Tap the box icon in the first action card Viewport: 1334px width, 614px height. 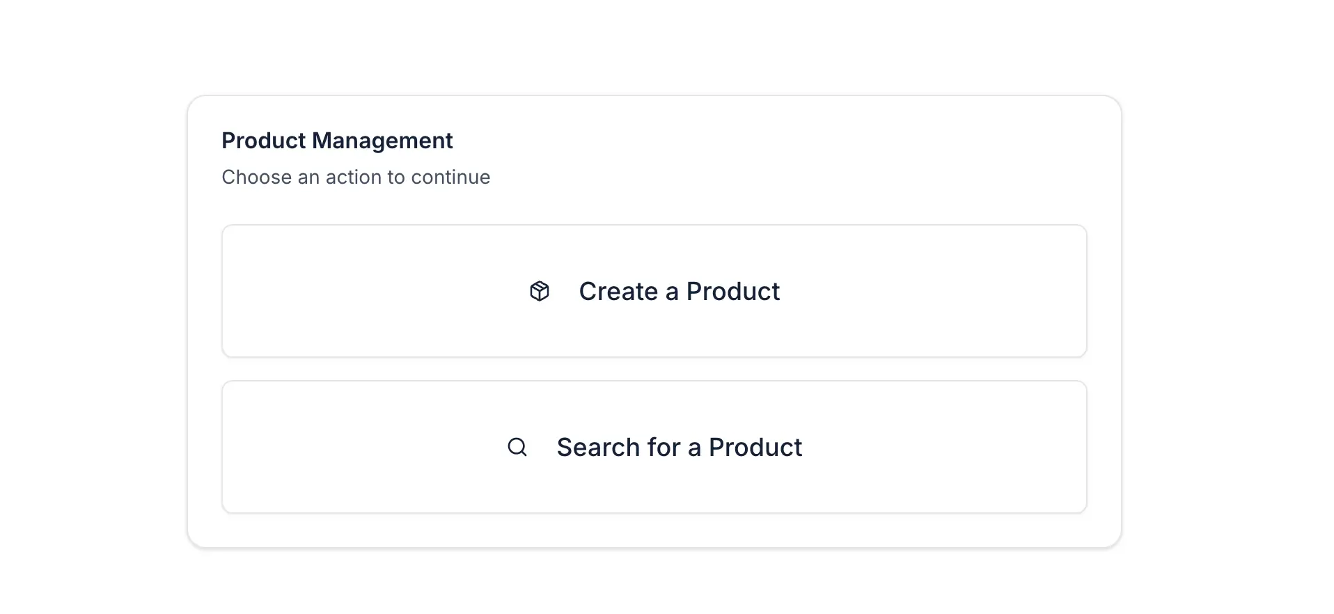coord(539,291)
